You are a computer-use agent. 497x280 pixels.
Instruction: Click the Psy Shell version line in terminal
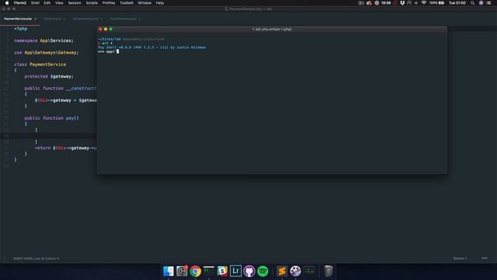pos(152,47)
